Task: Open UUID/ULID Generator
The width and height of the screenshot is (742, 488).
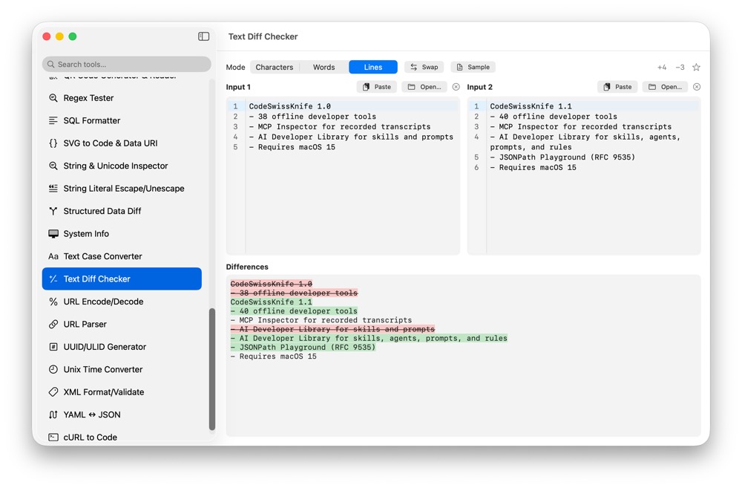Action: click(122, 347)
